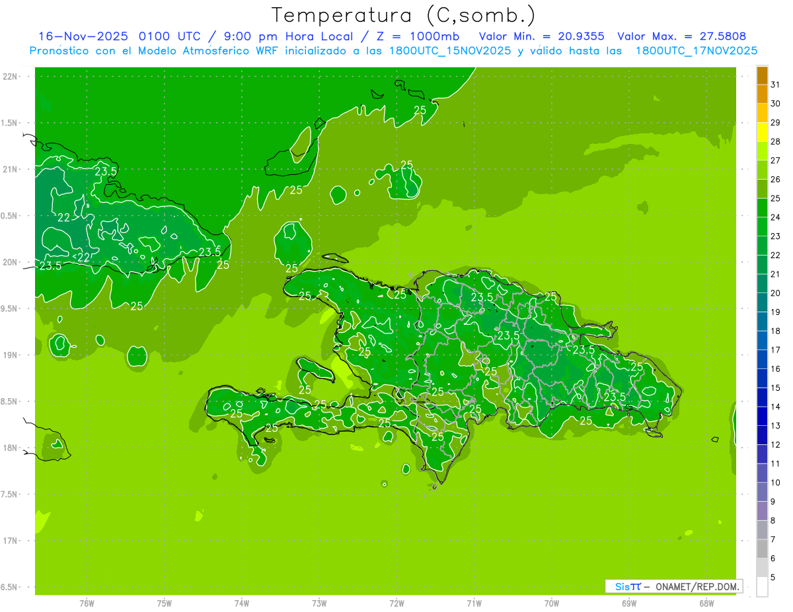Click the "19N" latitude axis label

(x=11, y=355)
